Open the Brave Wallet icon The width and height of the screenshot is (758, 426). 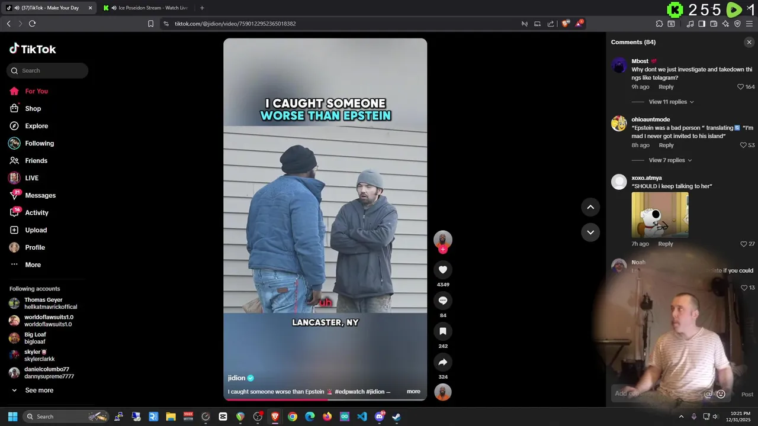pyautogui.click(x=714, y=24)
